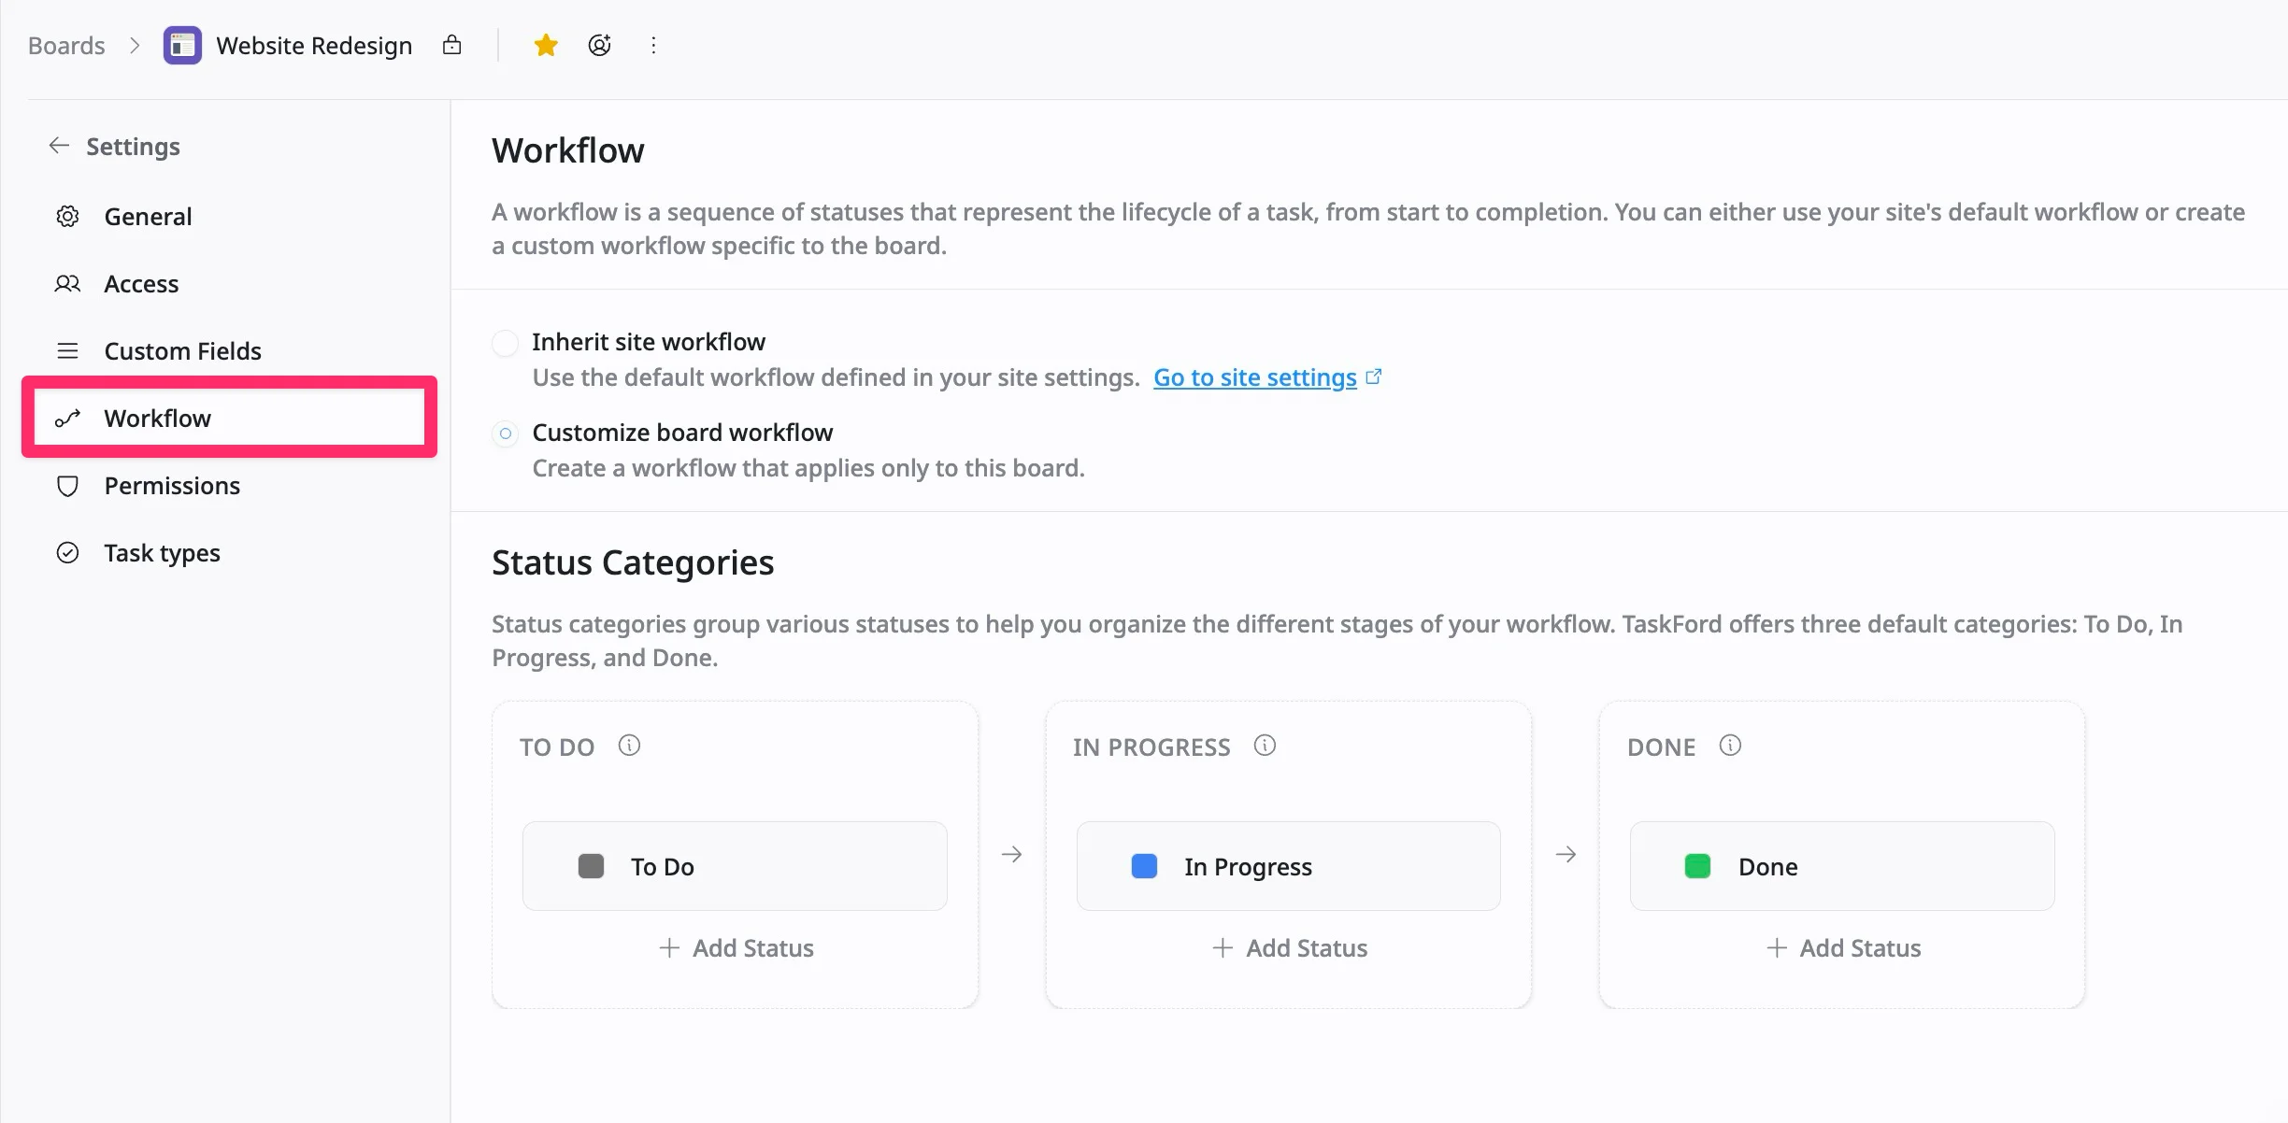
Task: Click the external link icon after site settings
Action: coord(1374,377)
